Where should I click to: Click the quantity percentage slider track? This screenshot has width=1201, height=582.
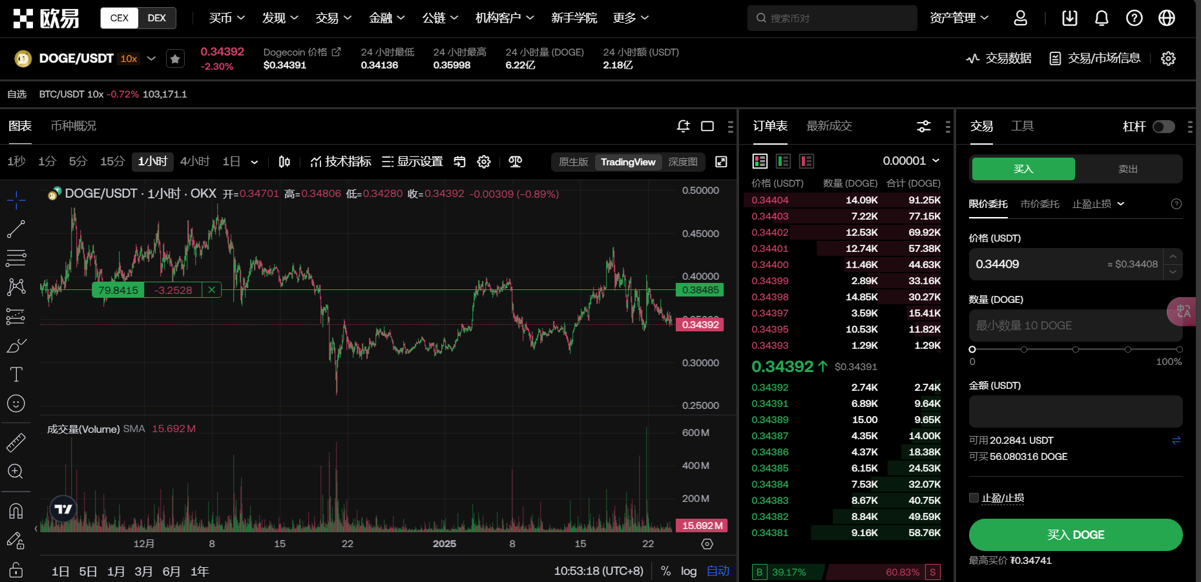click(x=1076, y=349)
